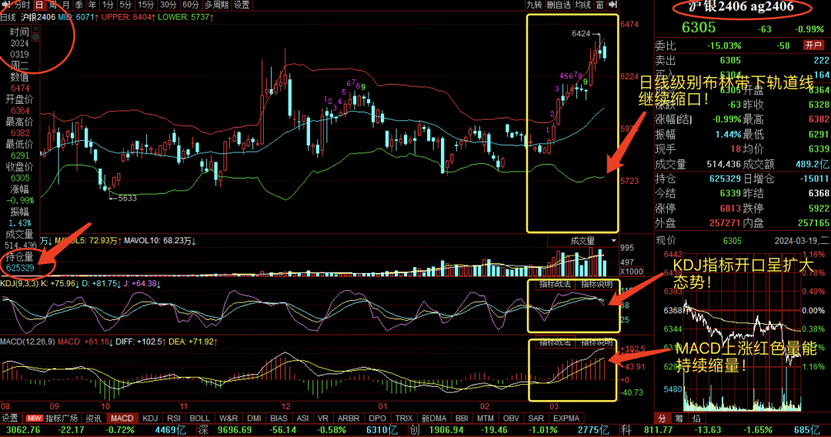
Task: Switch chart to 60分 period
Action: pos(190,5)
